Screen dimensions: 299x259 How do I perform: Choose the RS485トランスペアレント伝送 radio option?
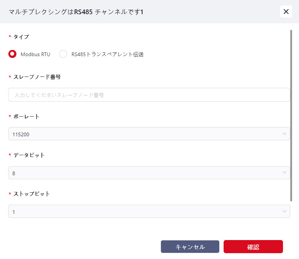63,54
